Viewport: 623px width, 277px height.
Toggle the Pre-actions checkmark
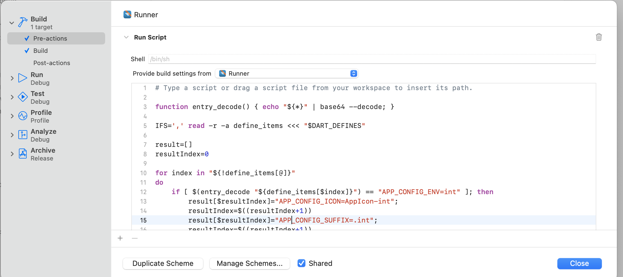click(27, 38)
